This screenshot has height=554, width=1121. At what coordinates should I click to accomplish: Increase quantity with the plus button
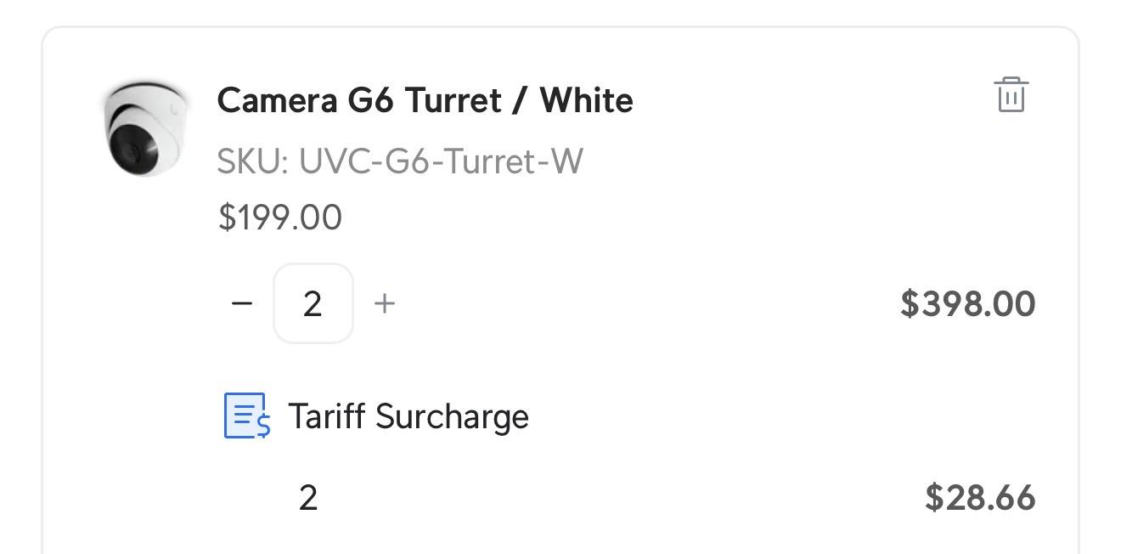pos(385,303)
